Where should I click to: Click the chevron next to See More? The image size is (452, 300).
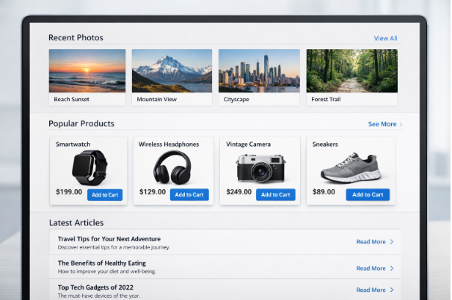tap(401, 125)
